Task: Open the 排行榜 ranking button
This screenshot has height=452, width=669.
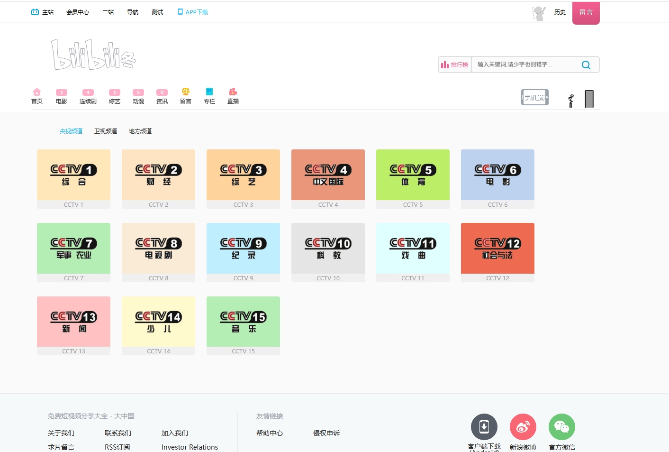Action: tap(454, 65)
